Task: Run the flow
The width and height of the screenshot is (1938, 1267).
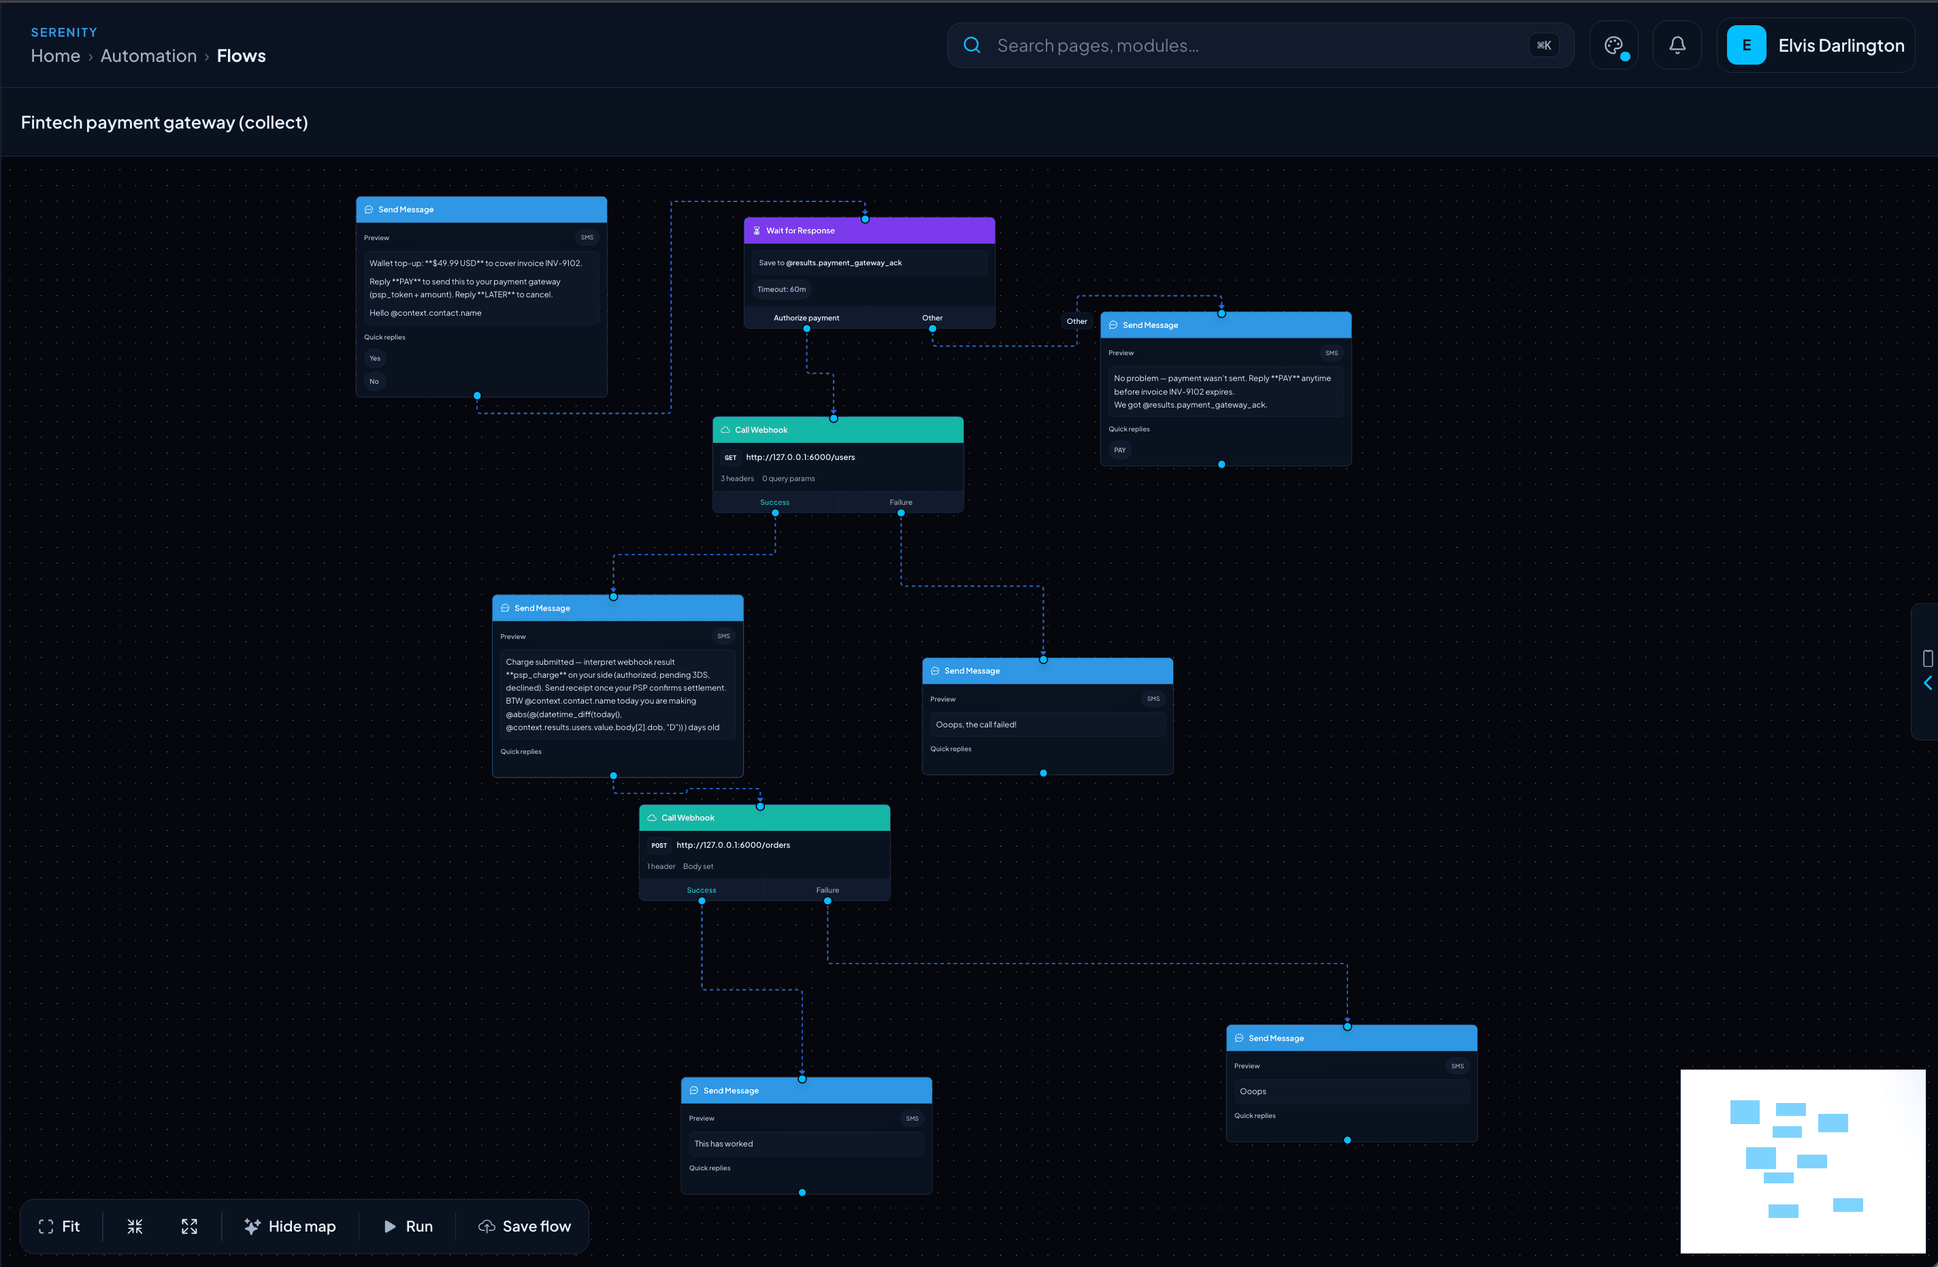Action: [x=408, y=1225]
